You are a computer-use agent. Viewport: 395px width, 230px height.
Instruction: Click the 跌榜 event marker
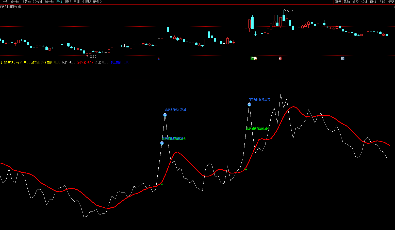tap(254, 58)
